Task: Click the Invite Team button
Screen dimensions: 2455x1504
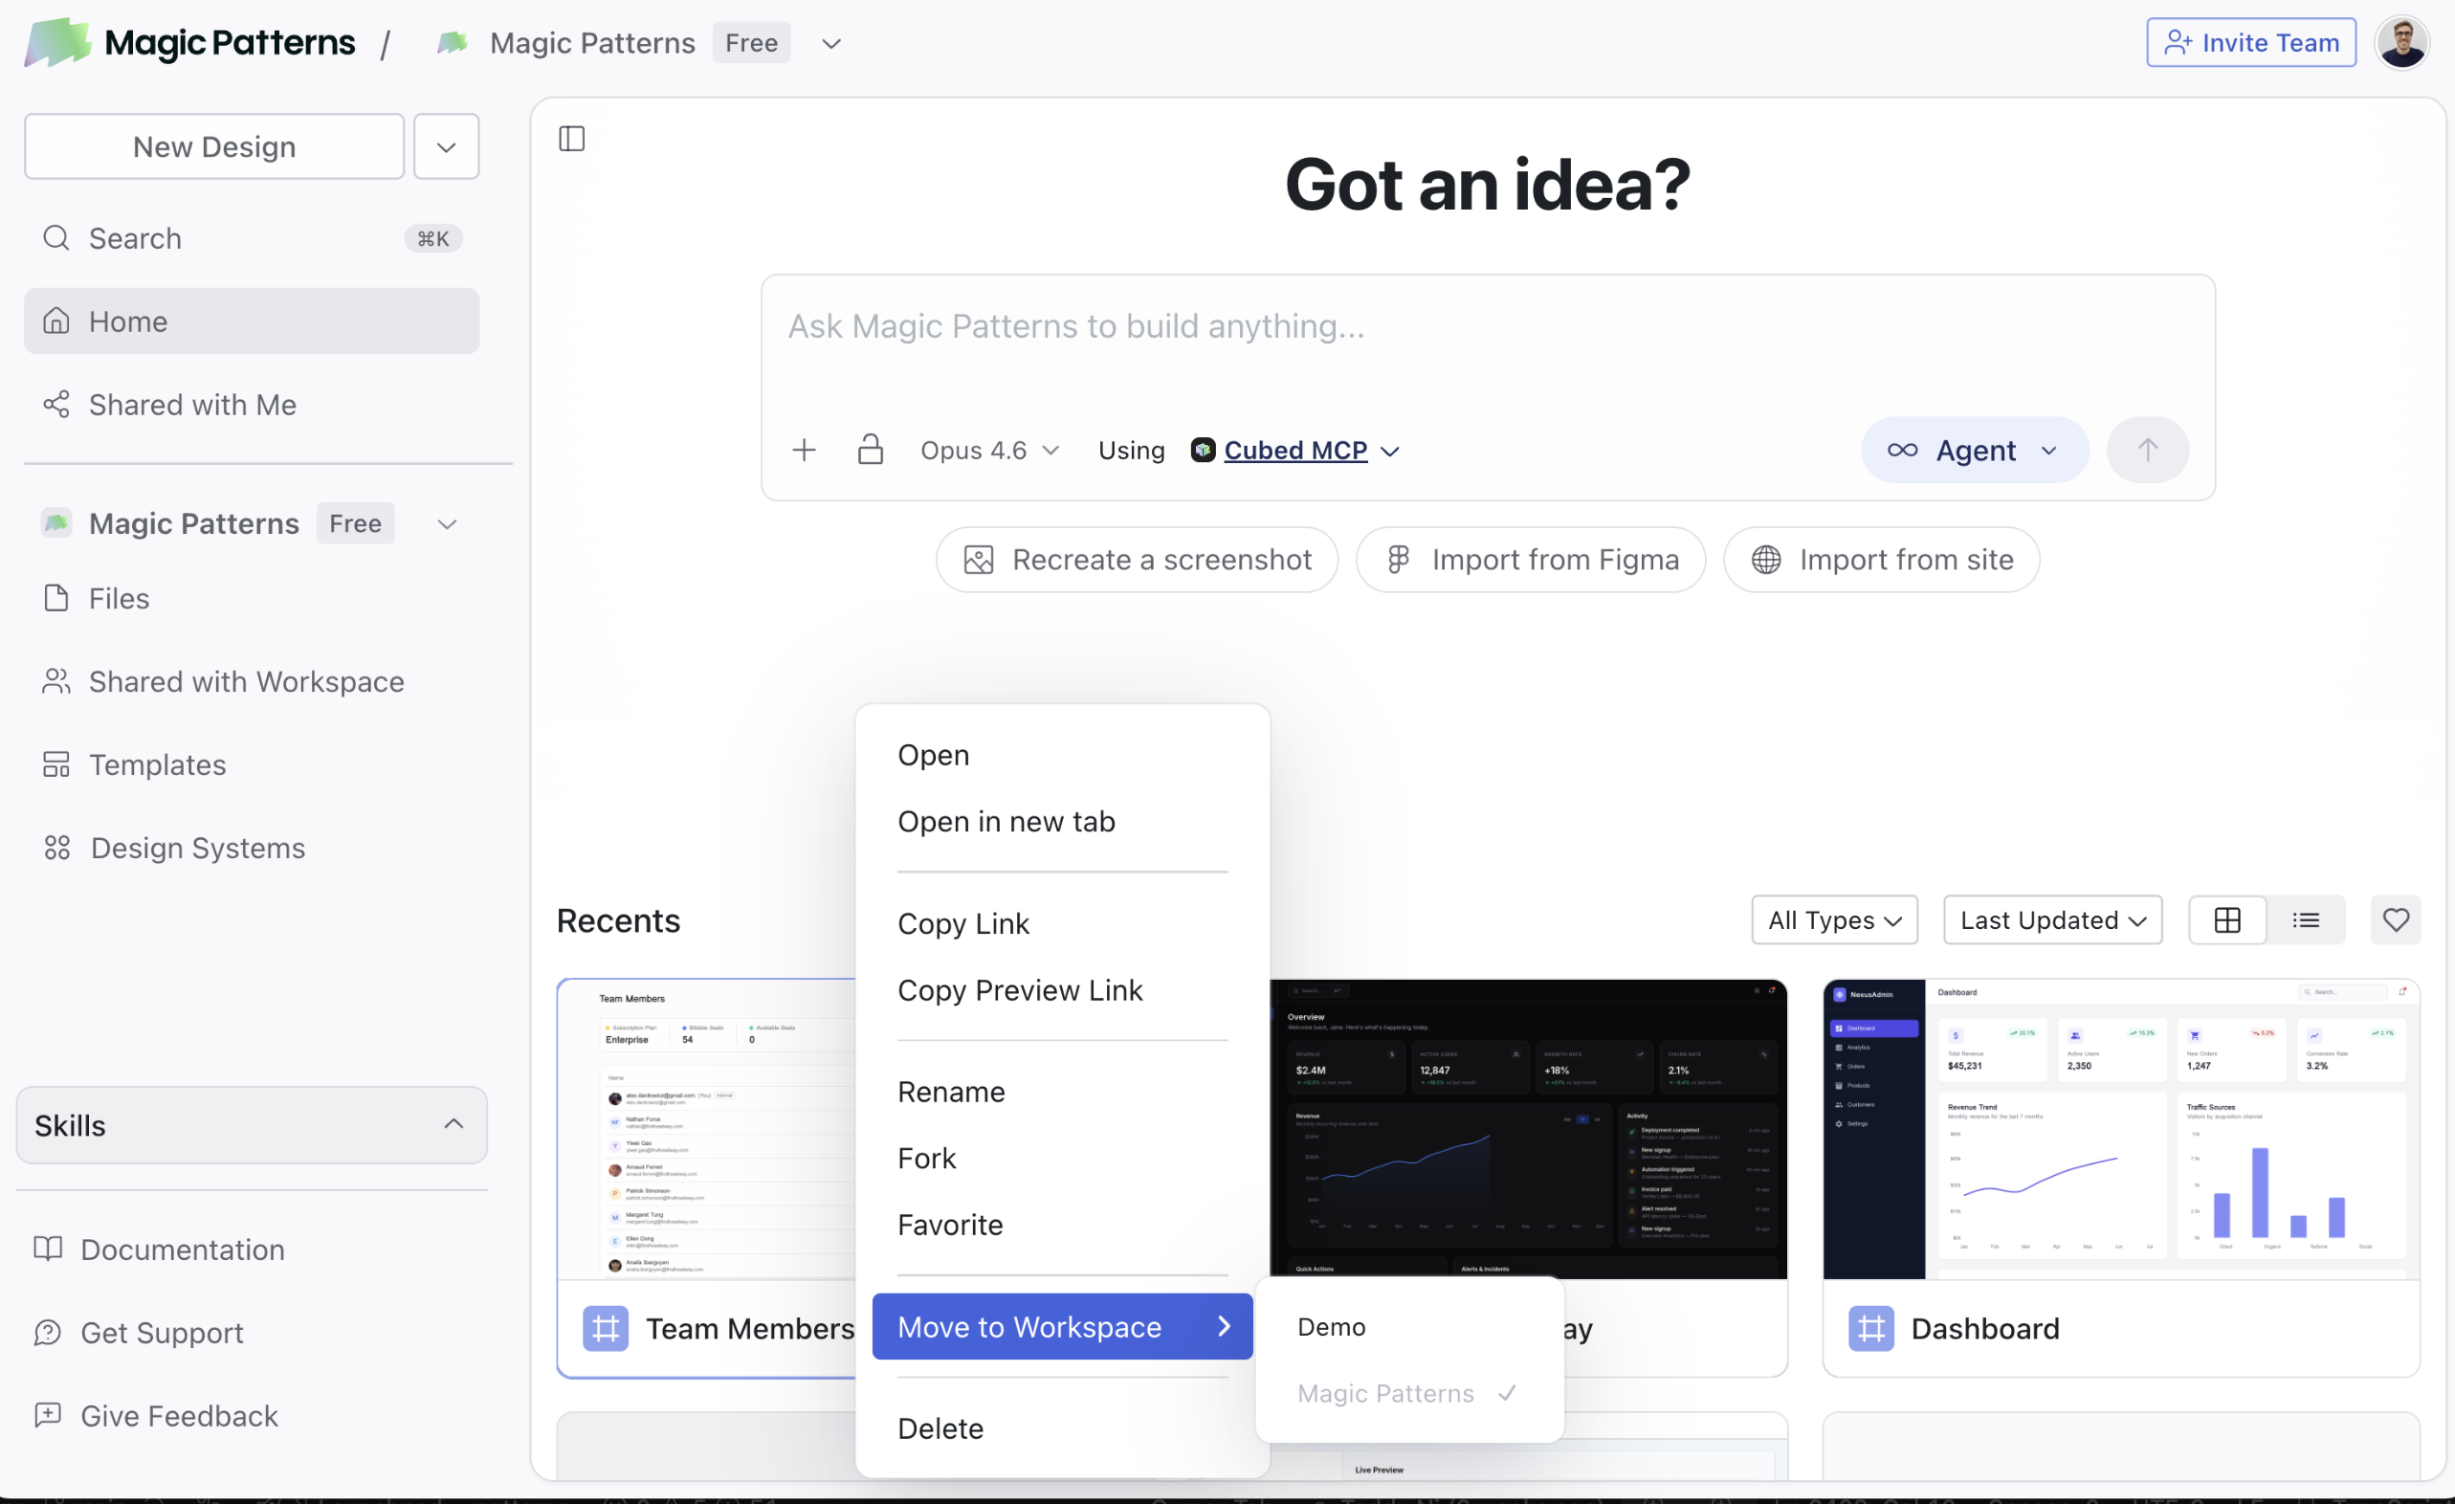Action: click(x=2251, y=43)
